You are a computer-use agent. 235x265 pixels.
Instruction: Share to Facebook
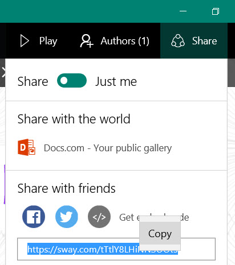(34, 217)
